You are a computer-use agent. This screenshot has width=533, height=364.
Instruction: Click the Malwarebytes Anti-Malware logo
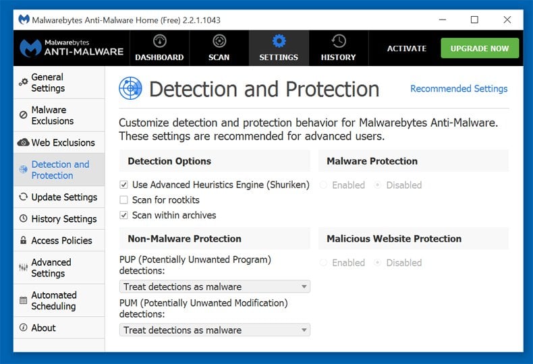[x=72, y=48]
